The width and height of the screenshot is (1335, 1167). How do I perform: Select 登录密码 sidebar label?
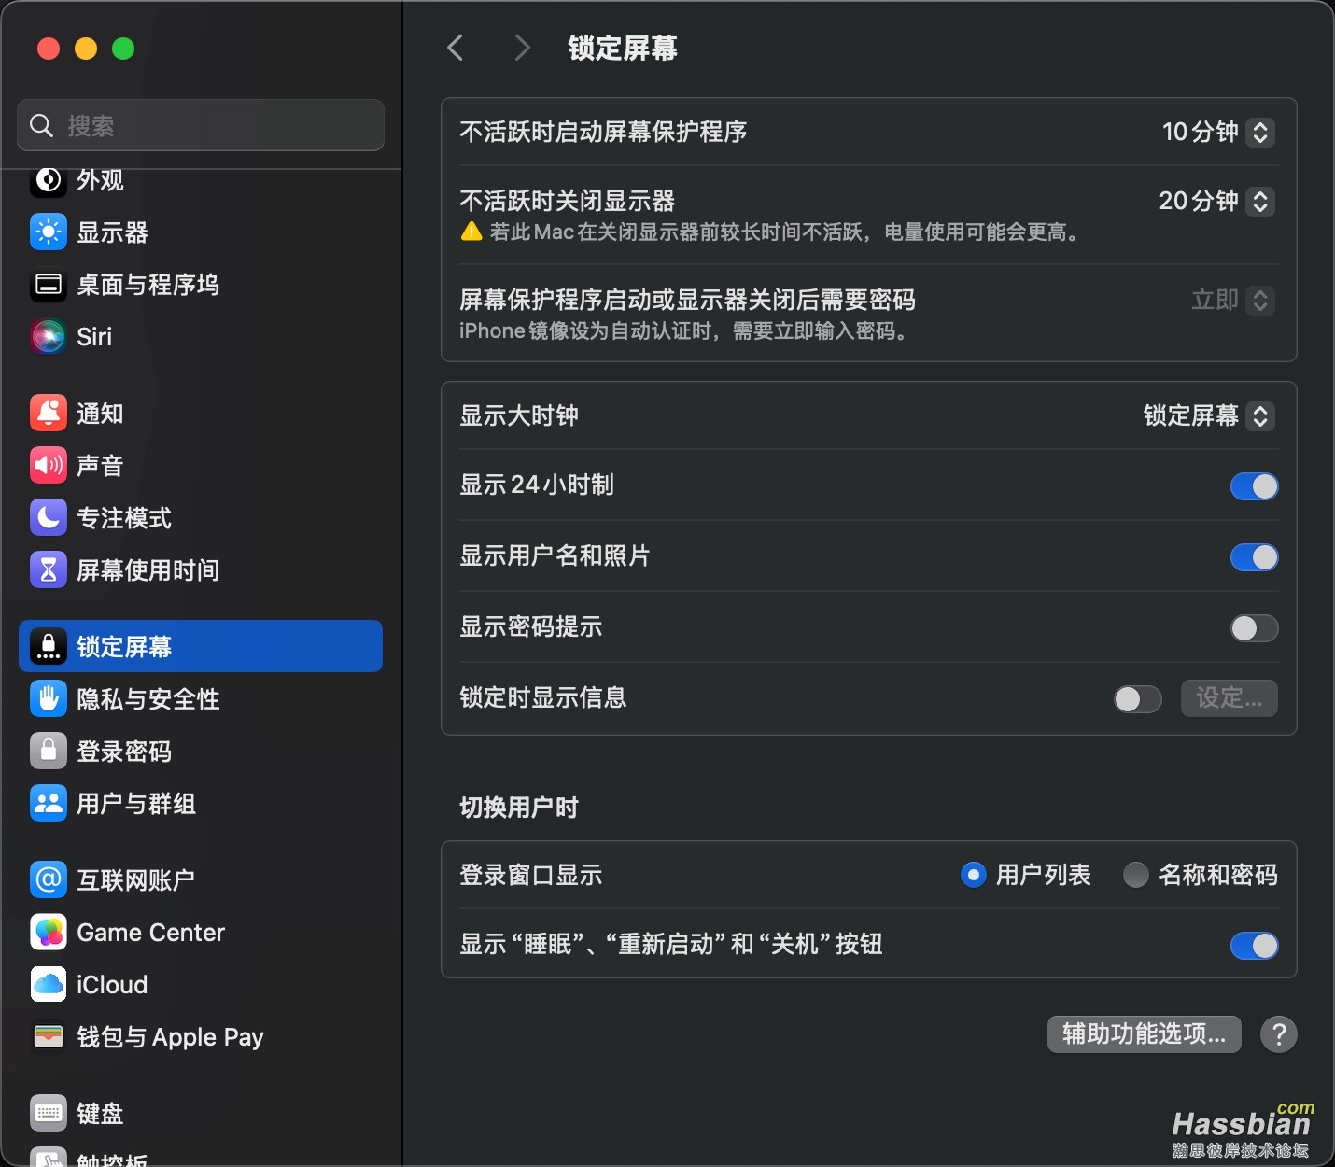pos(124,752)
